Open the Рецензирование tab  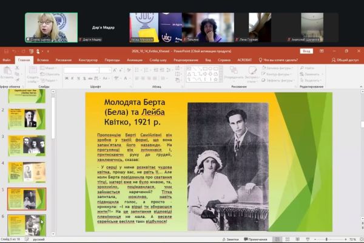pyautogui.click(x=186, y=60)
